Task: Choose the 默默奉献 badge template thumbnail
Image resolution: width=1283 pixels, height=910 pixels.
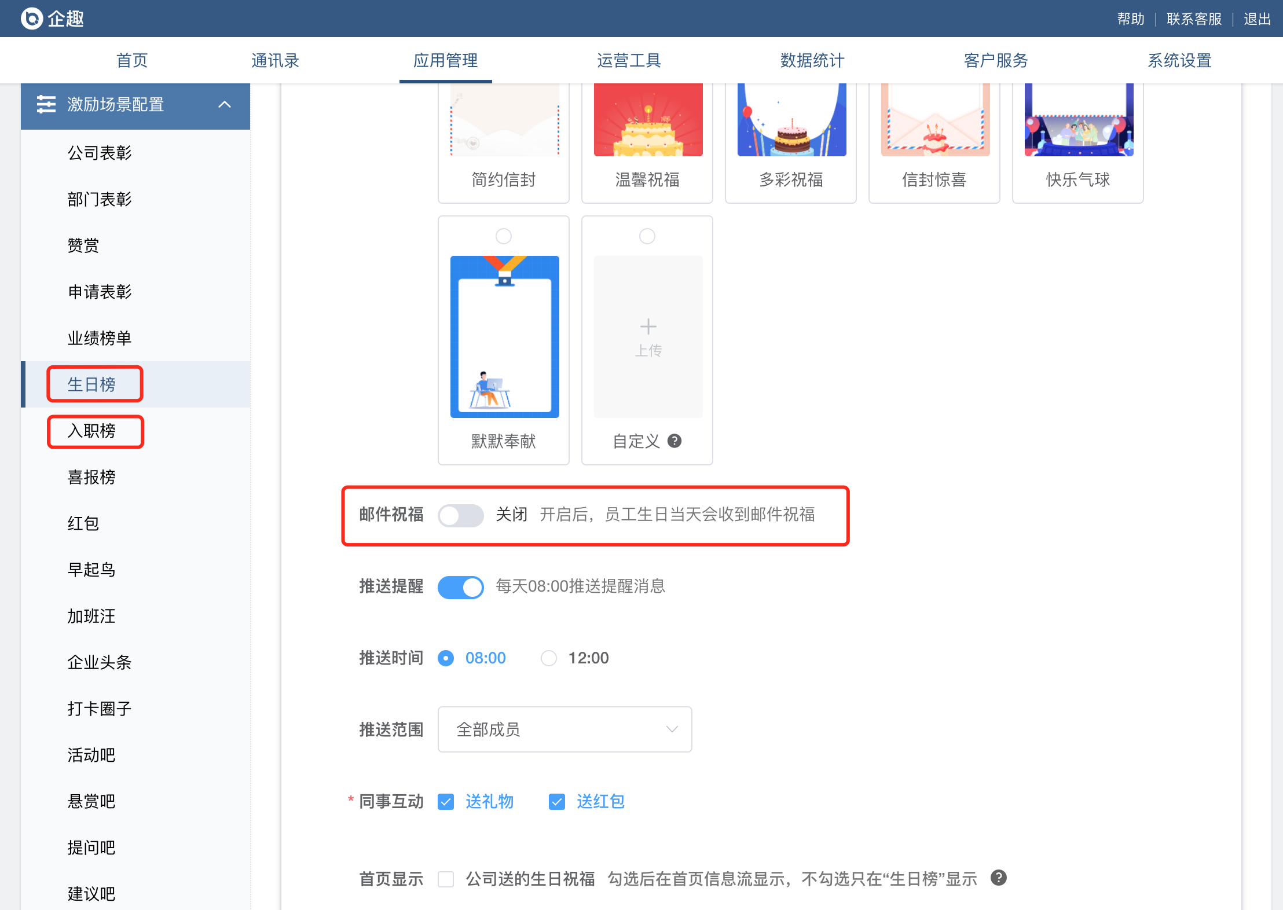Action: [505, 337]
